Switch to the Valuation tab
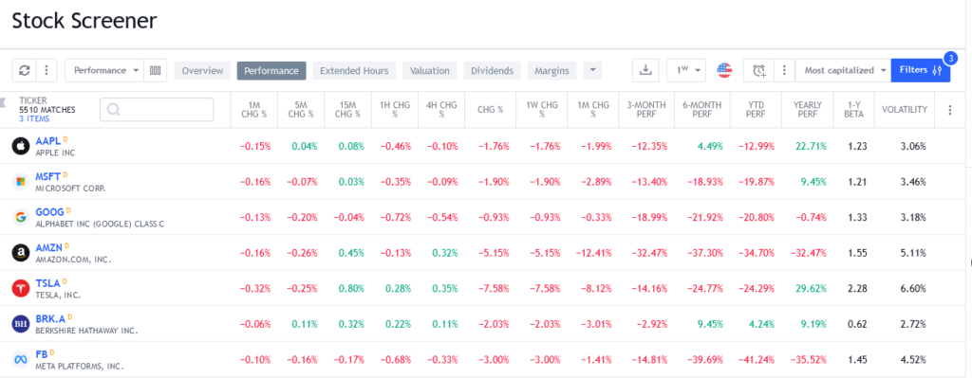This screenshot has height=378, width=972. click(430, 70)
